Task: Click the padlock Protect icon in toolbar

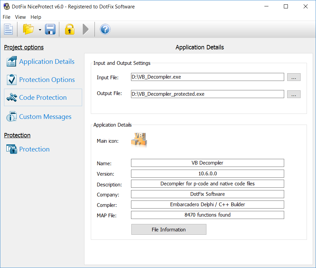Action: coord(69,29)
